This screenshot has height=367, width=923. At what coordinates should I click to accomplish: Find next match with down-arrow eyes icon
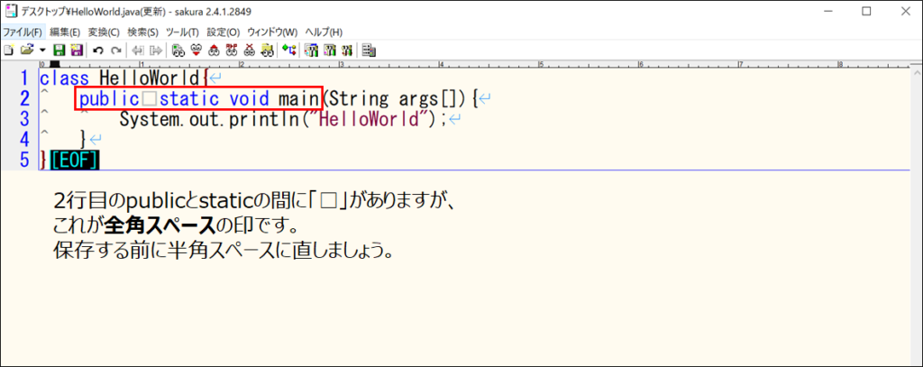pos(196,50)
